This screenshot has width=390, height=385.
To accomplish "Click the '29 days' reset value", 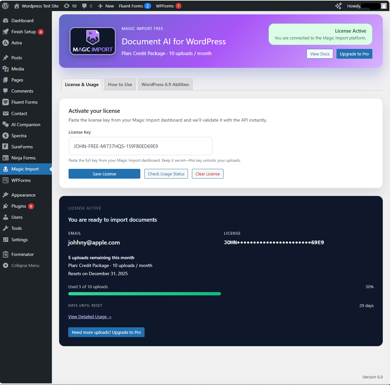I will 367,306.
